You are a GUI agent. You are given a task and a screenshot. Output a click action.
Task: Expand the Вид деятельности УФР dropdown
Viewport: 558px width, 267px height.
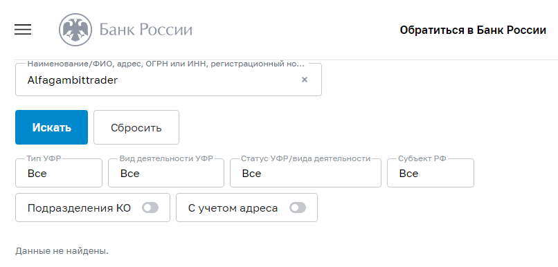[x=166, y=173]
